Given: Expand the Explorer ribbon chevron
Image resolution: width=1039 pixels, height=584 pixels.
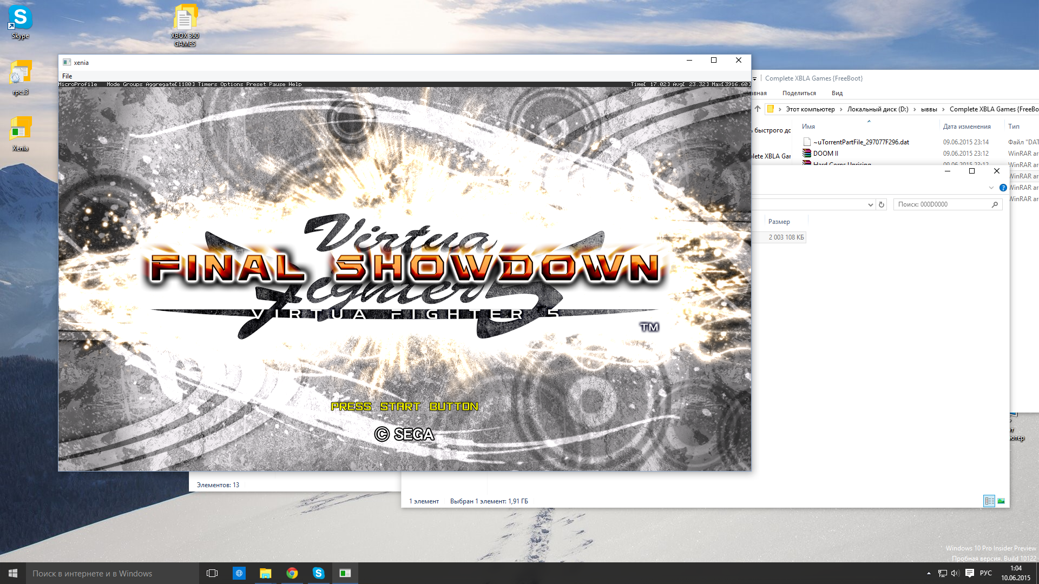Looking at the screenshot, I should coord(991,188).
